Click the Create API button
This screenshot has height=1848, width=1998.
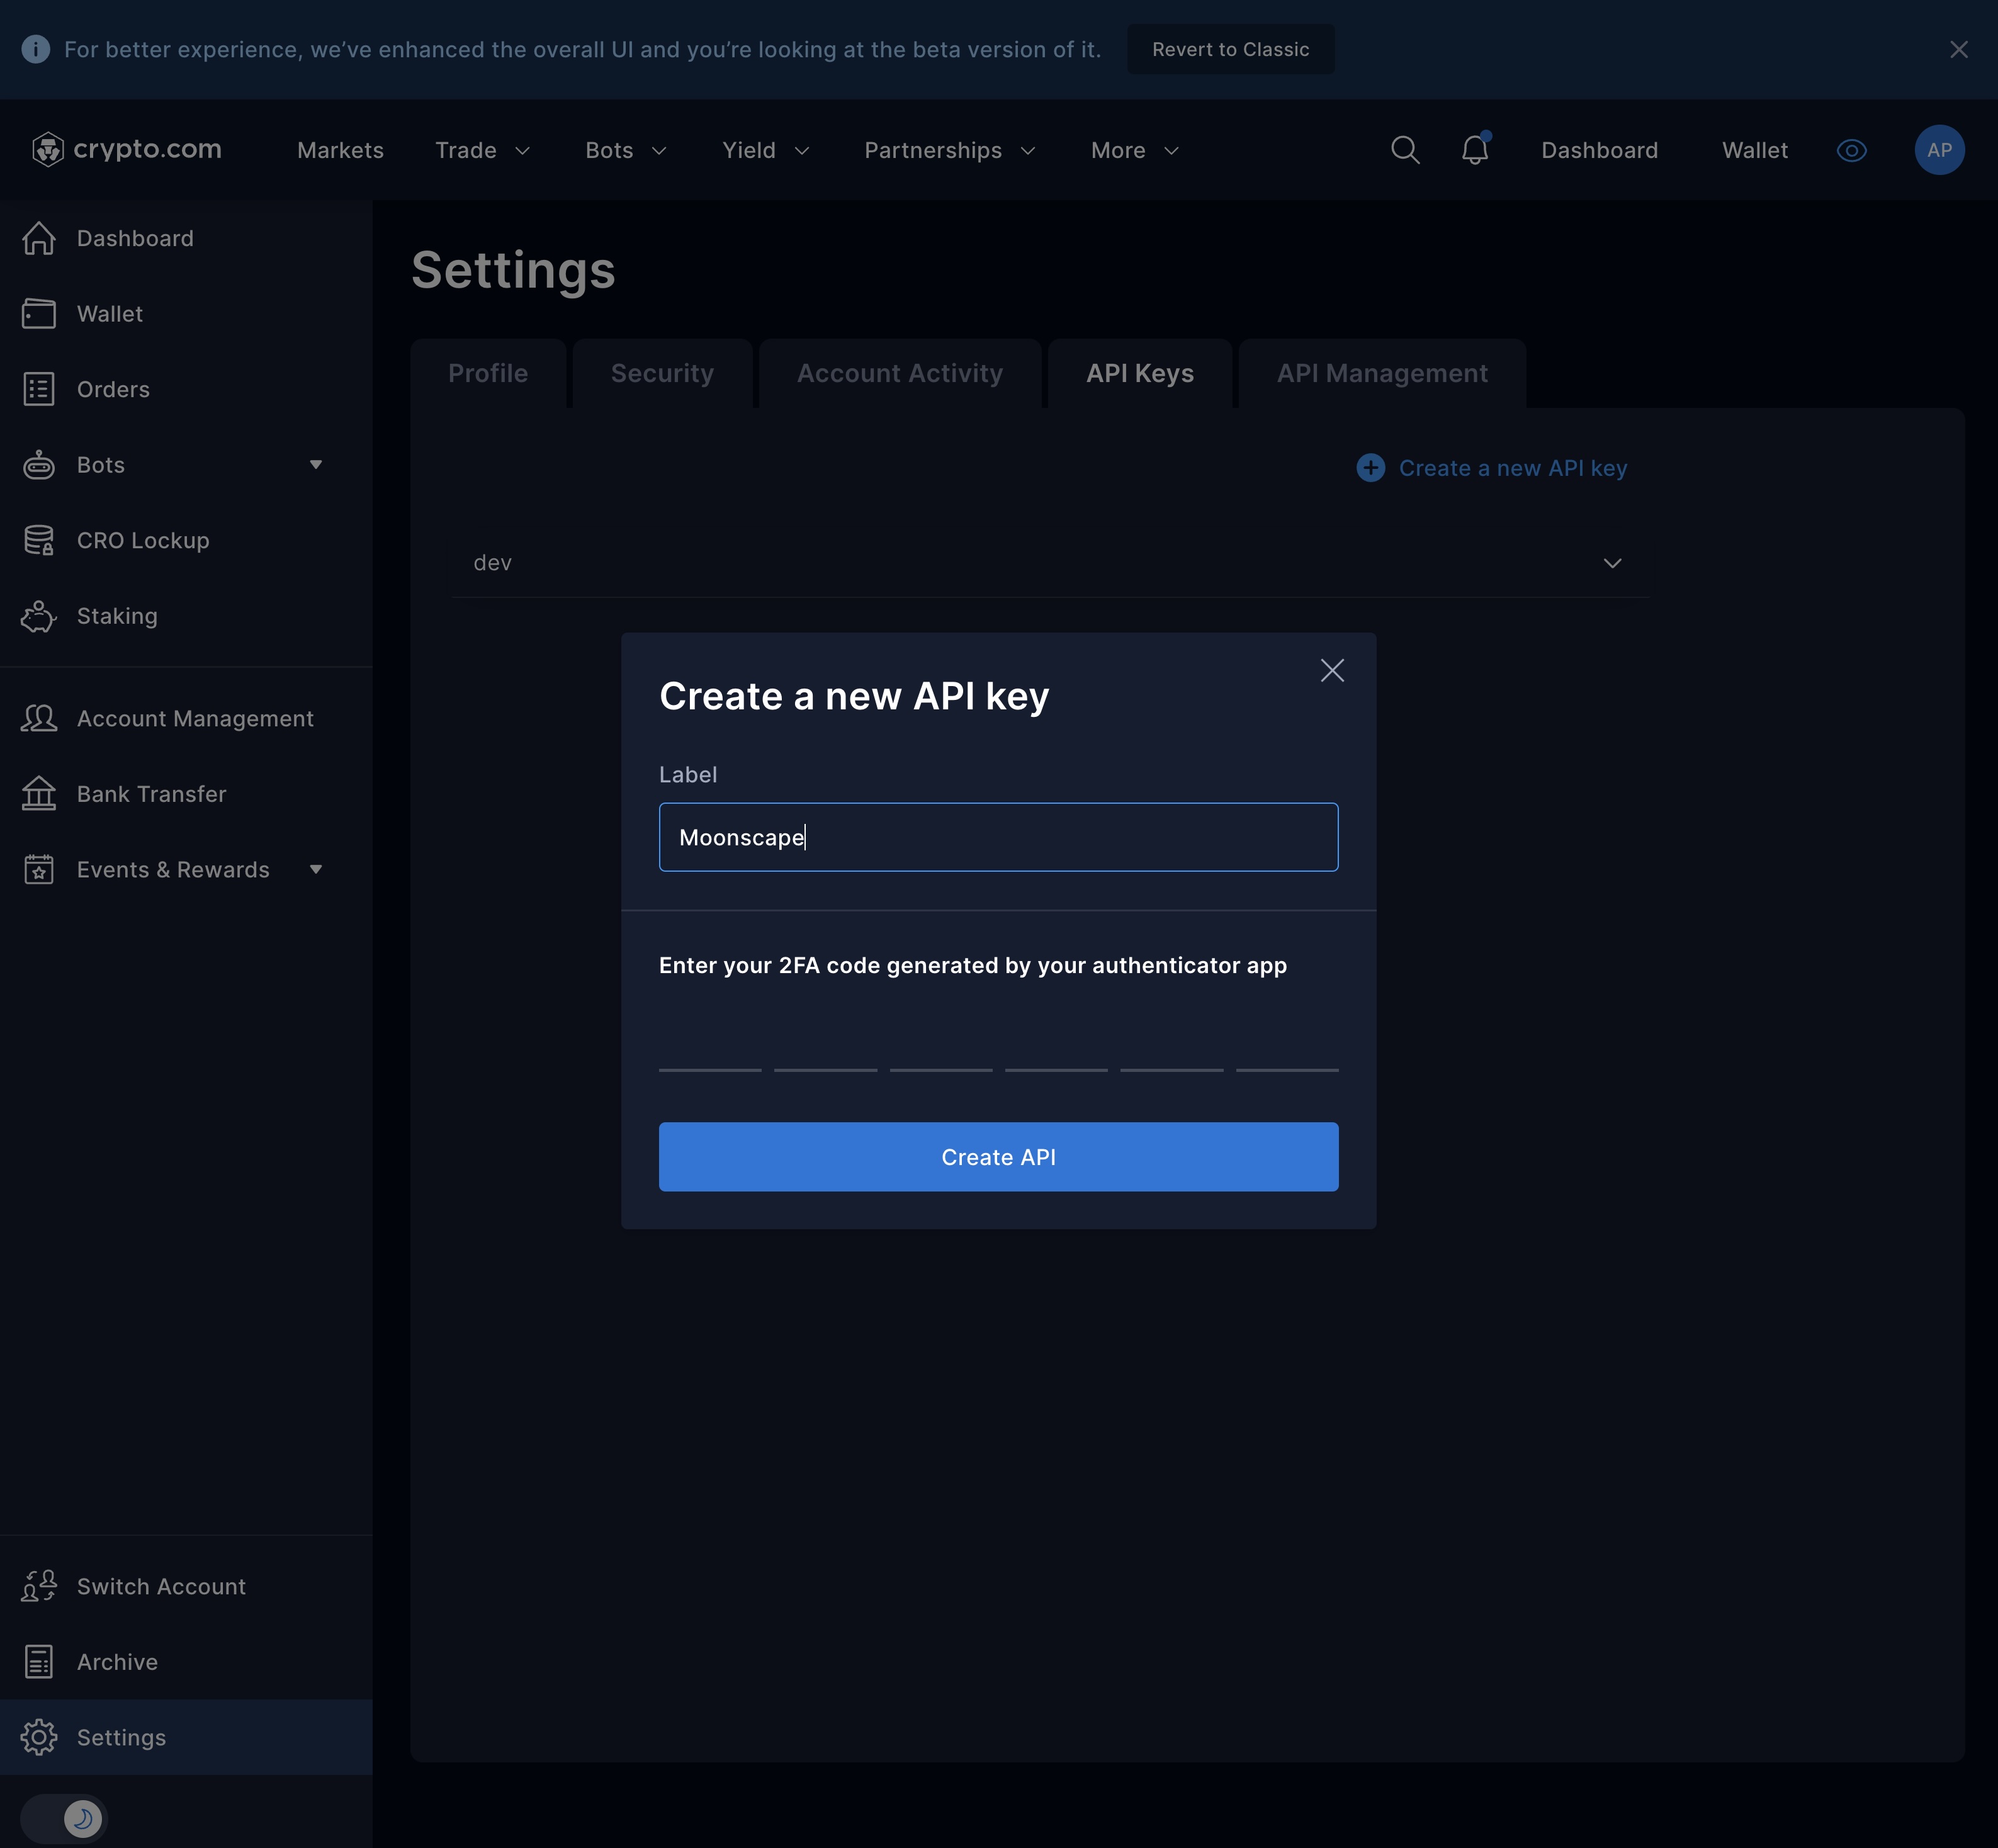pyautogui.click(x=999, y=1156)
